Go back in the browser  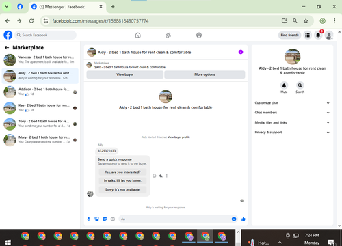8,21
